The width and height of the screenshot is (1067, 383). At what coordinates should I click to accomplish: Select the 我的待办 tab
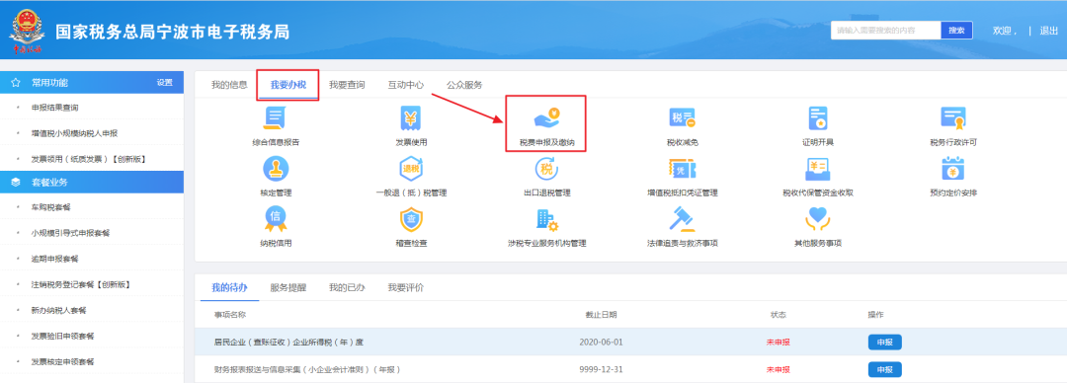pyautogui.click(x=229, y=288)
